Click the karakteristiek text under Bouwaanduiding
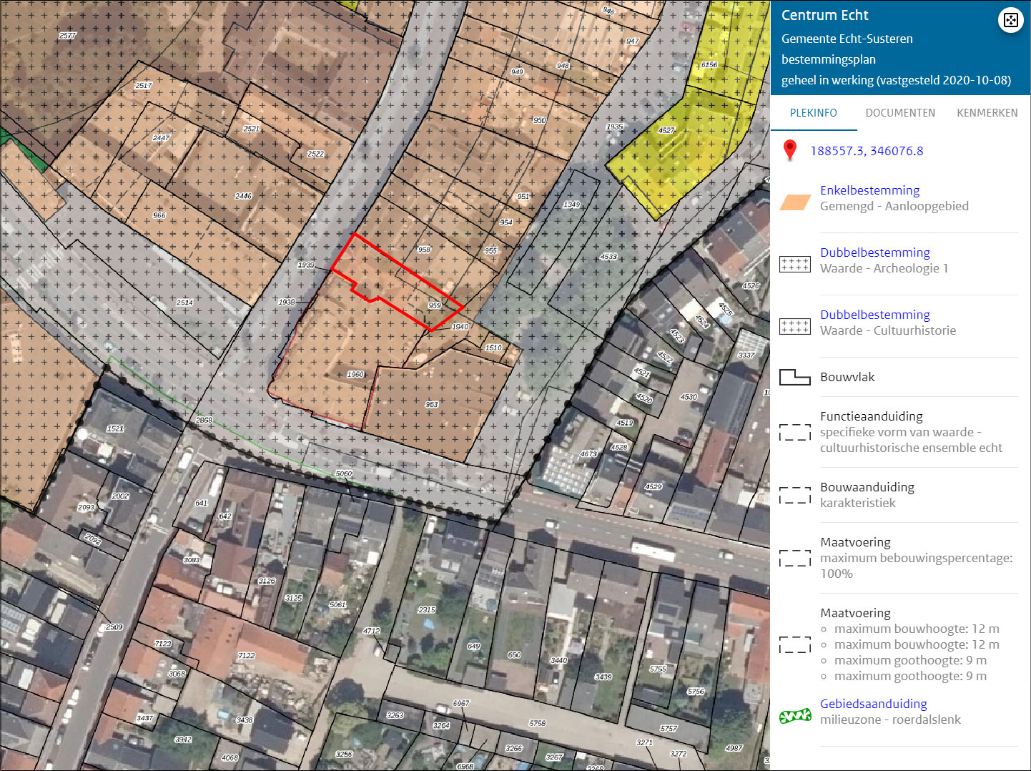Image resolution: width=1031 pixels, height=771 pixels. tap(857, 503)
